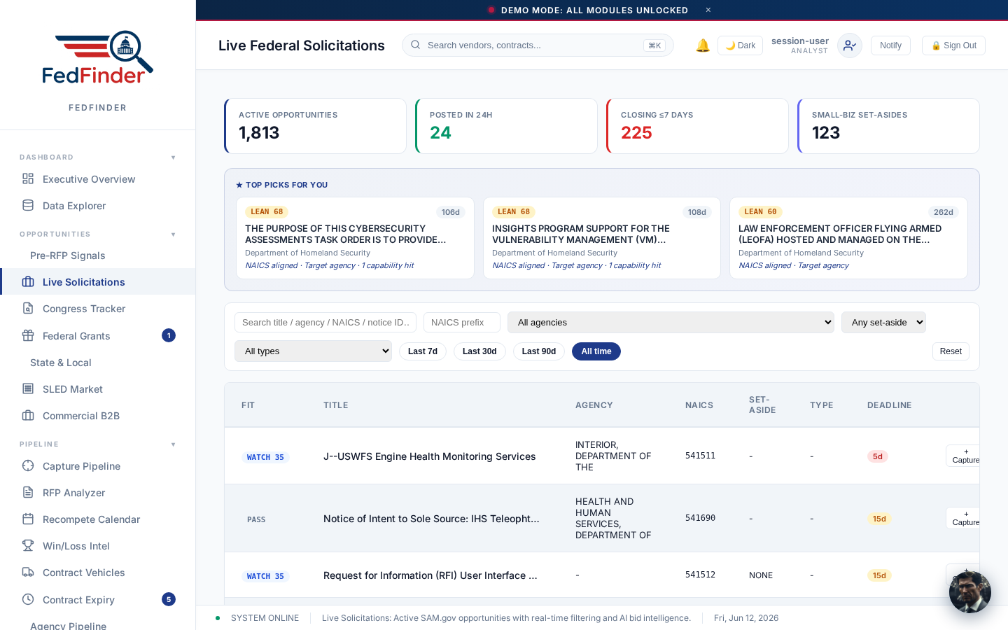The image size is (1008, 630).
Task: Click the Contract Expiry clock icon
Action: click(28, 599)
